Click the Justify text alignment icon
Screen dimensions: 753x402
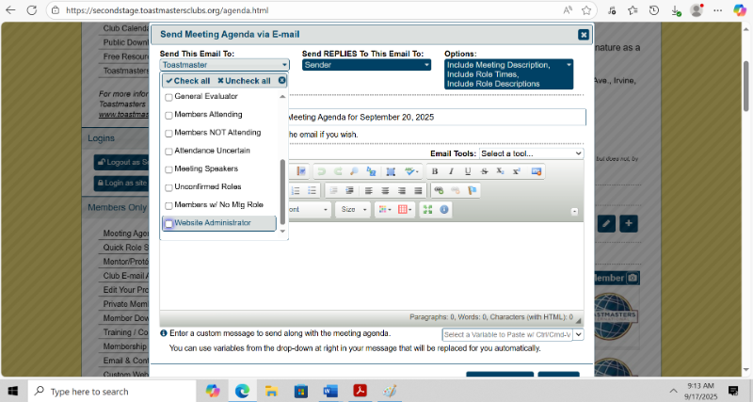pos(418,190)
